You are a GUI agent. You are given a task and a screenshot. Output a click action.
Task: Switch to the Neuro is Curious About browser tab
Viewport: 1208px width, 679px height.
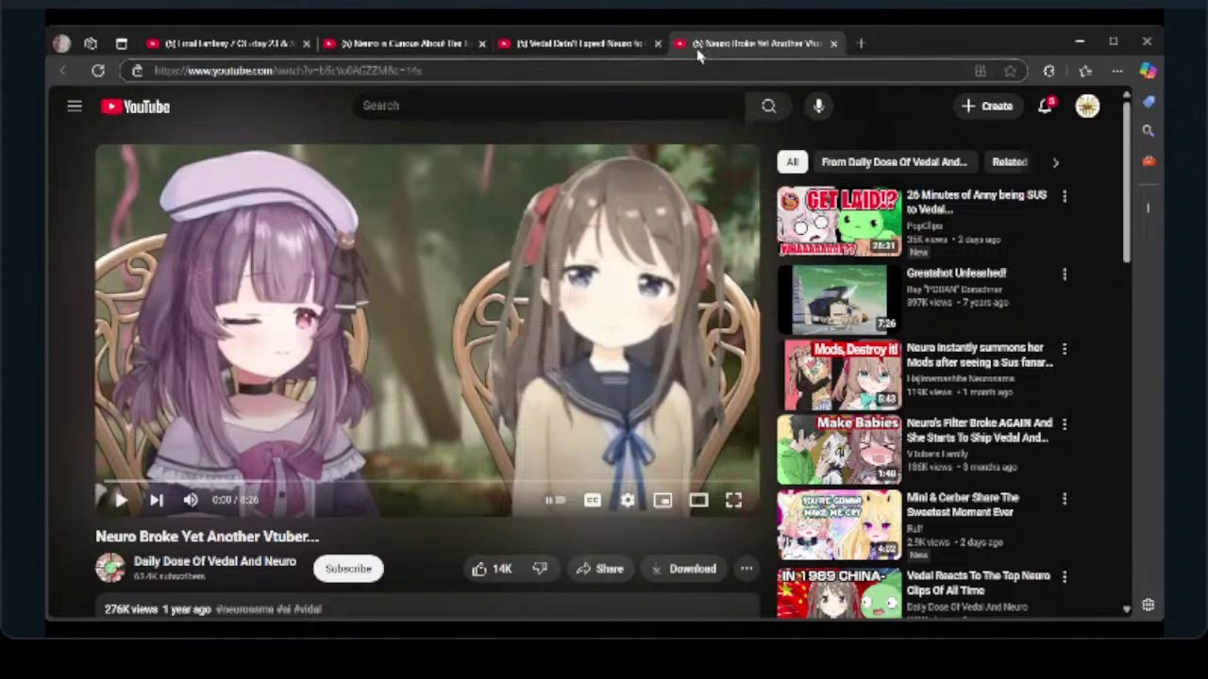point(405,43)
